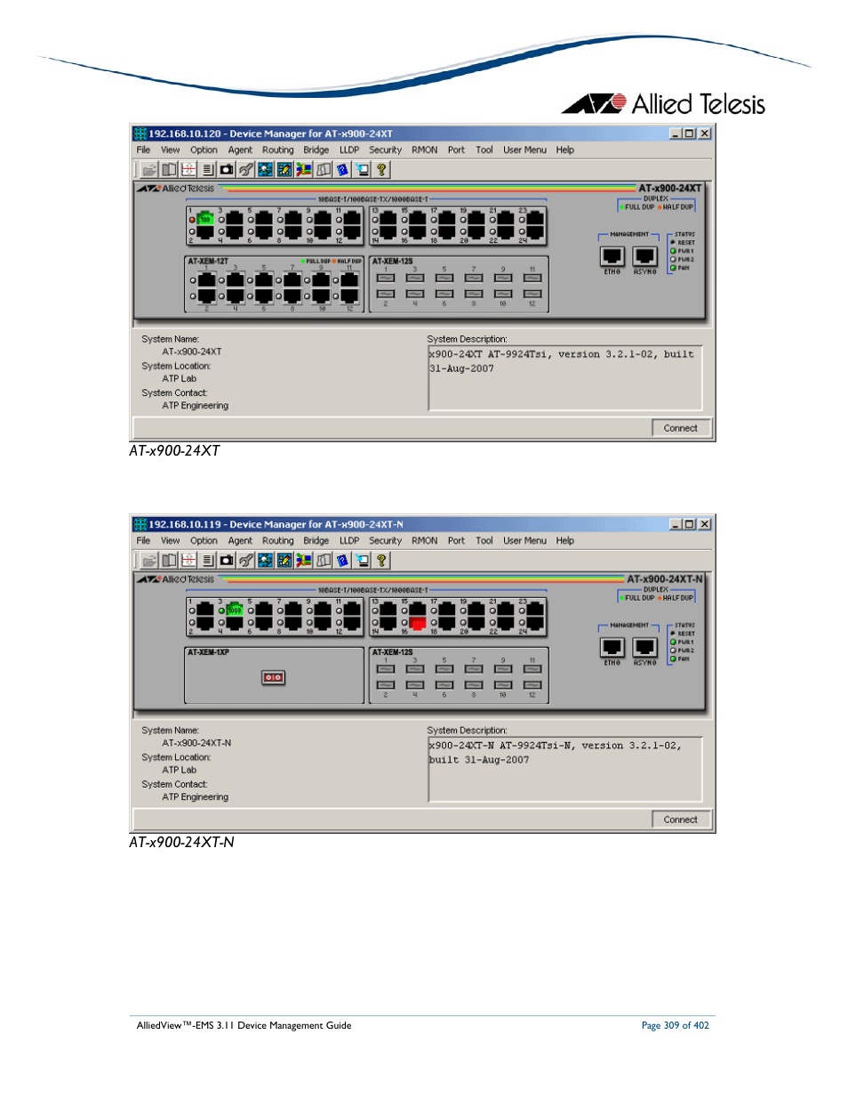Click the camera icon in 192.168.10.120 toolbar
Screen dimensions: 848x1099
pyautogui.click(x=227, y=169)
